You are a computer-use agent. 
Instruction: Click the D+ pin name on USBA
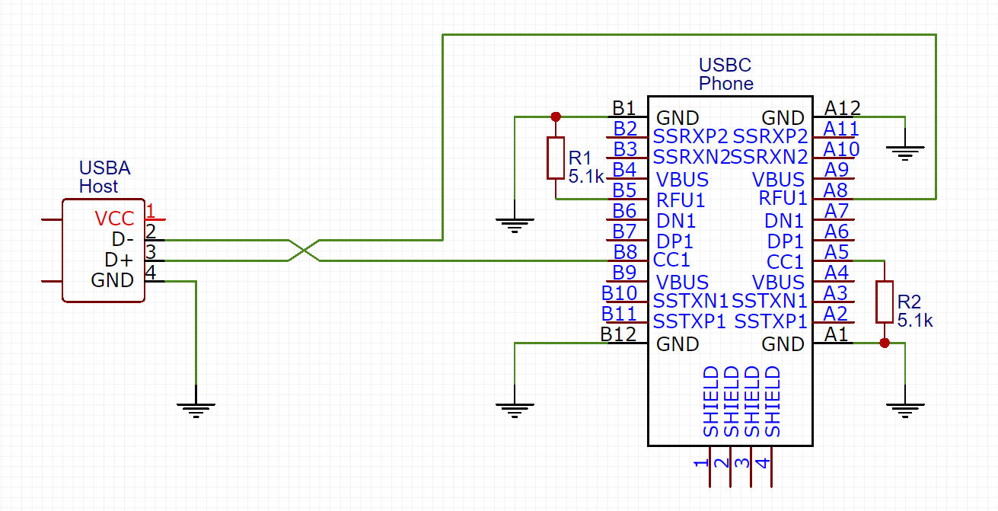(120, 260)
